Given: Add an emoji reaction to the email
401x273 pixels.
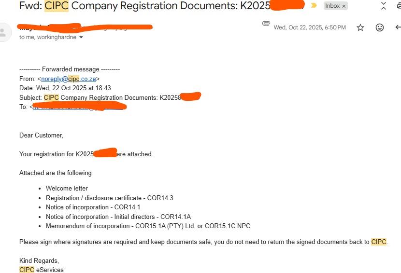Looking at the screenshot, I should tap(380, 27).
